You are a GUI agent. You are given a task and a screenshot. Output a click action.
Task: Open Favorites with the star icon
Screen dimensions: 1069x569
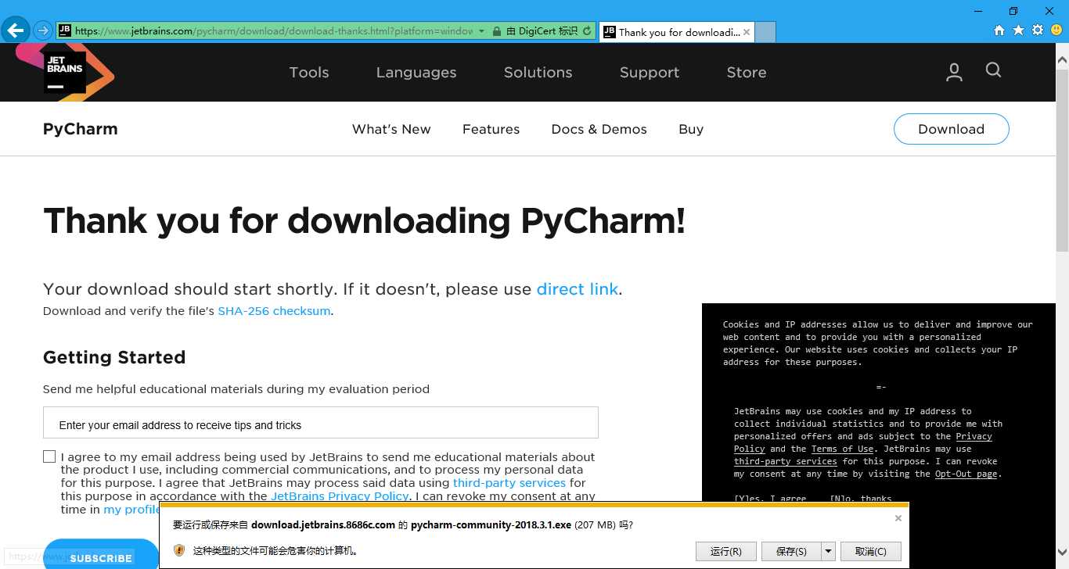click(1018, 30)
